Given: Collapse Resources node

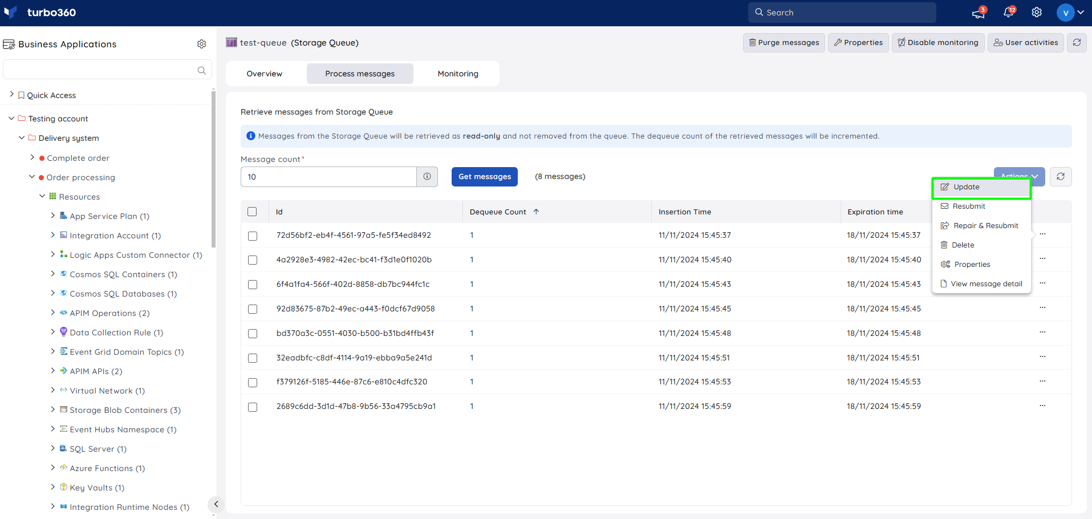Looking at the screenshot, I should [42, 196].
